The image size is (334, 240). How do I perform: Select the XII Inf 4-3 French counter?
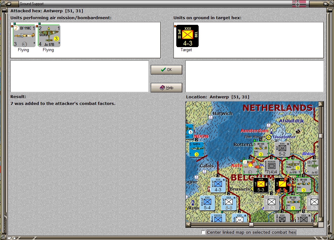pos(218,185)
